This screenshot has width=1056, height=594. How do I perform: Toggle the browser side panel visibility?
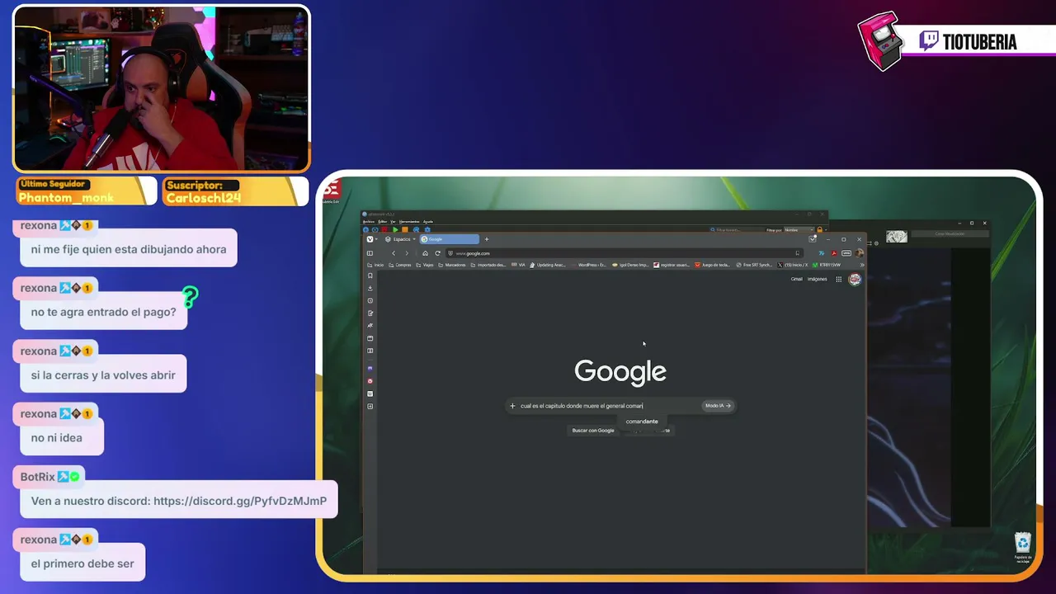pyautogui.click(x=370, y=253)
